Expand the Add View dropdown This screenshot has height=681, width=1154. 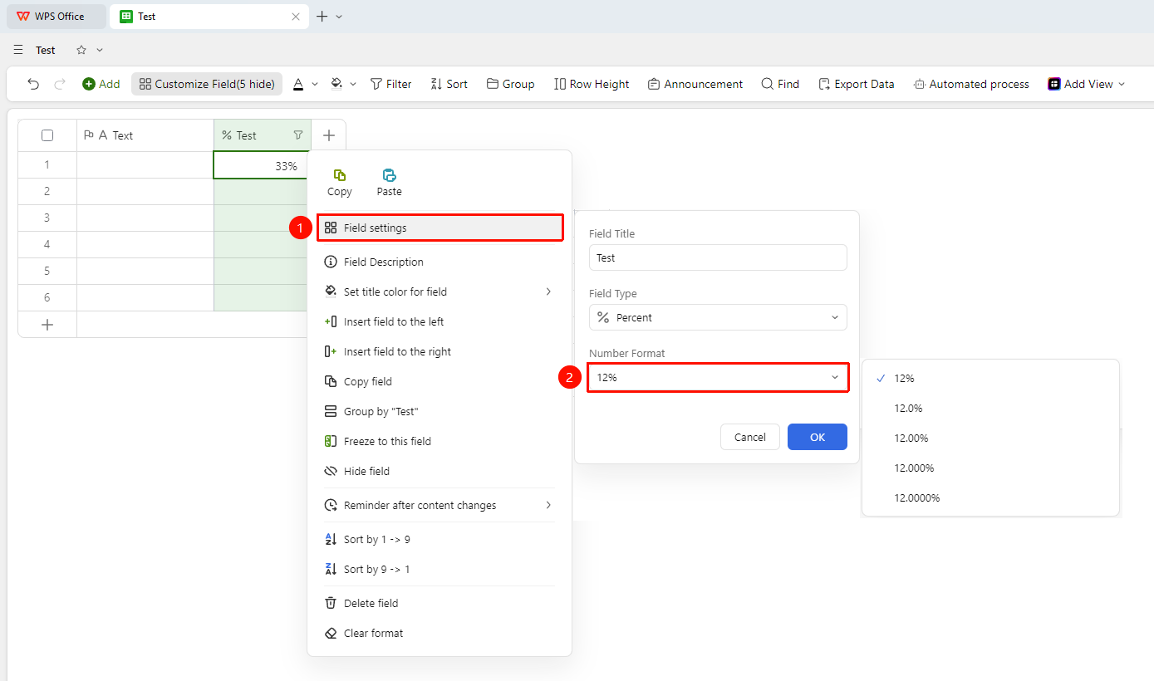click(x=1087, y=84)
